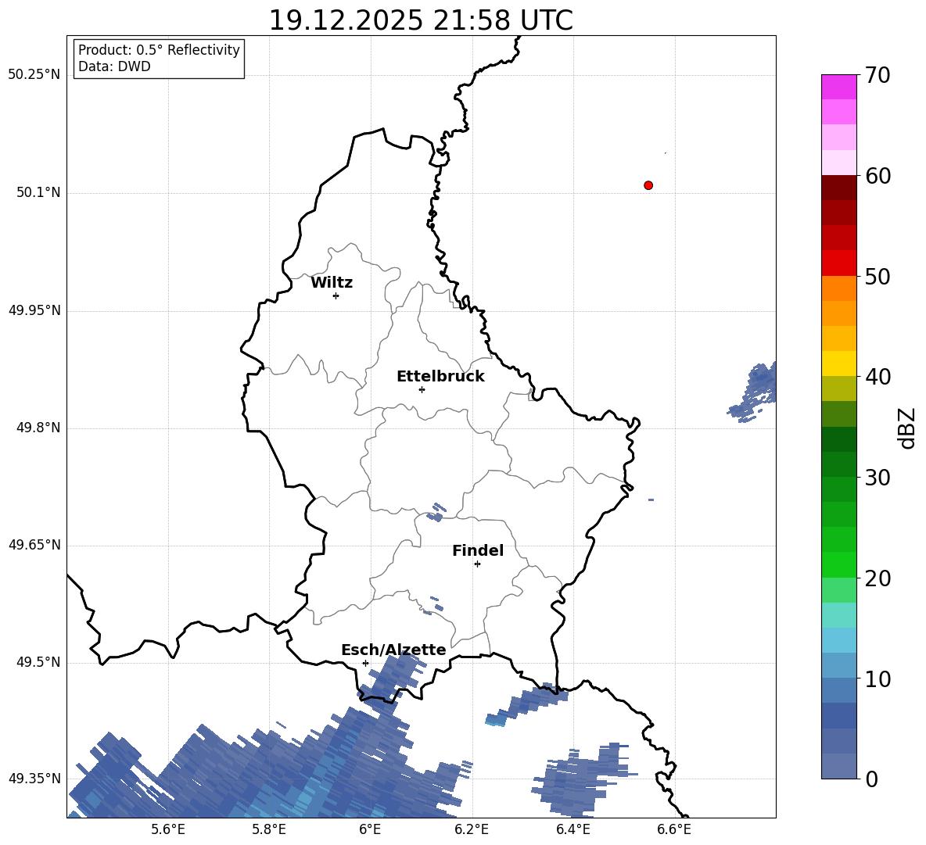Click the colorbar tick label 10
The image size is (926, 845).
pyautogui.click(x=878, y=679)
